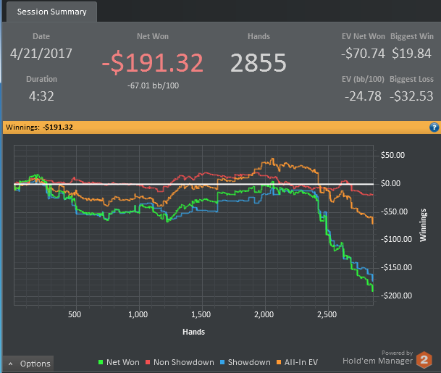This screenshot has height=373, width=441.
Task: Click the Net Won heading label
Action: tap(153, 36)
